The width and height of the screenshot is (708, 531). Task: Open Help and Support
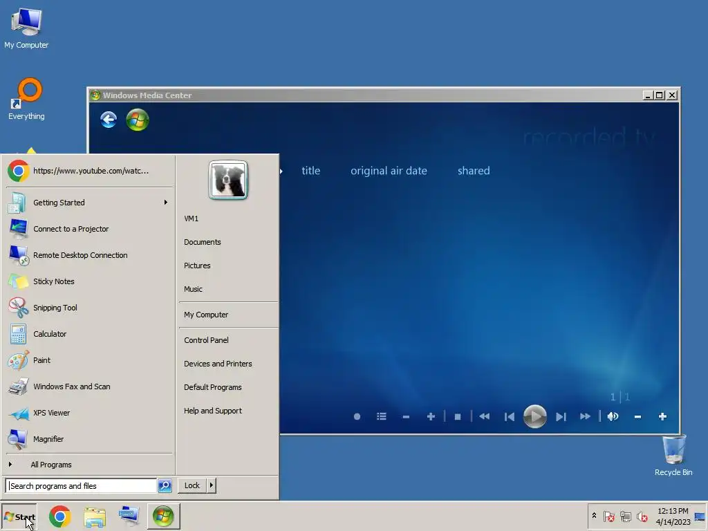[x=228, y=411]
